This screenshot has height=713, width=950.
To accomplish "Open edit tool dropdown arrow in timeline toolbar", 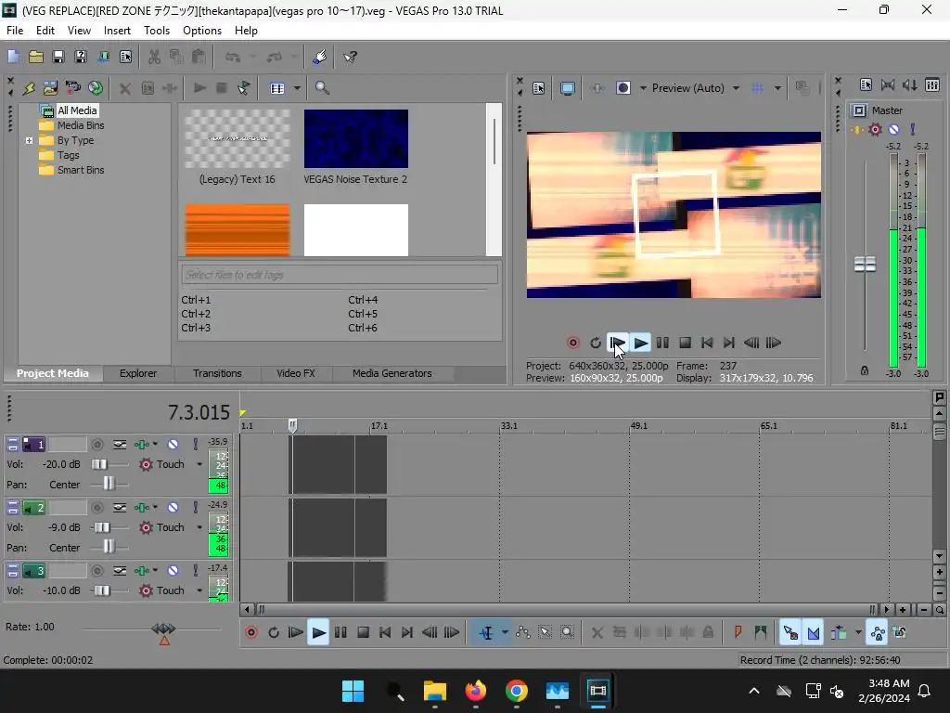I will coord(505,633).
